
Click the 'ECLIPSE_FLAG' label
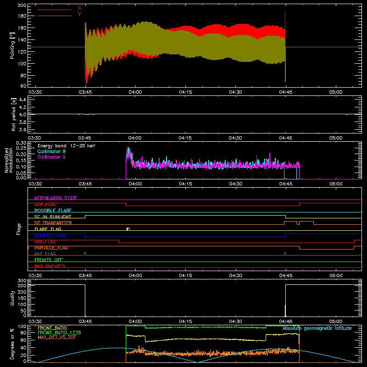[50, 235]
